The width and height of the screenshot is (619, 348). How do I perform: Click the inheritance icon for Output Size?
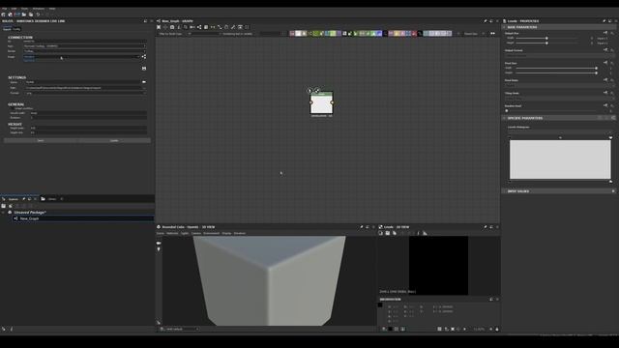point(605,33)
